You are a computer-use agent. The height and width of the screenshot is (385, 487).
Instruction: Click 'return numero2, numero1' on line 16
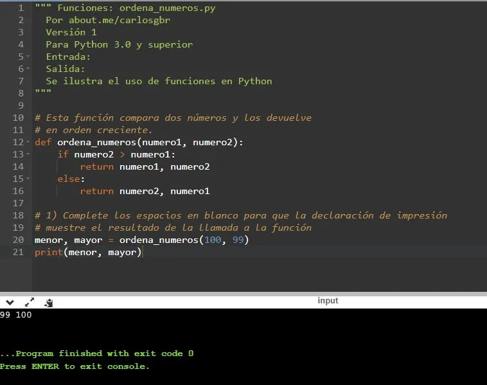(x=145, y=191)
